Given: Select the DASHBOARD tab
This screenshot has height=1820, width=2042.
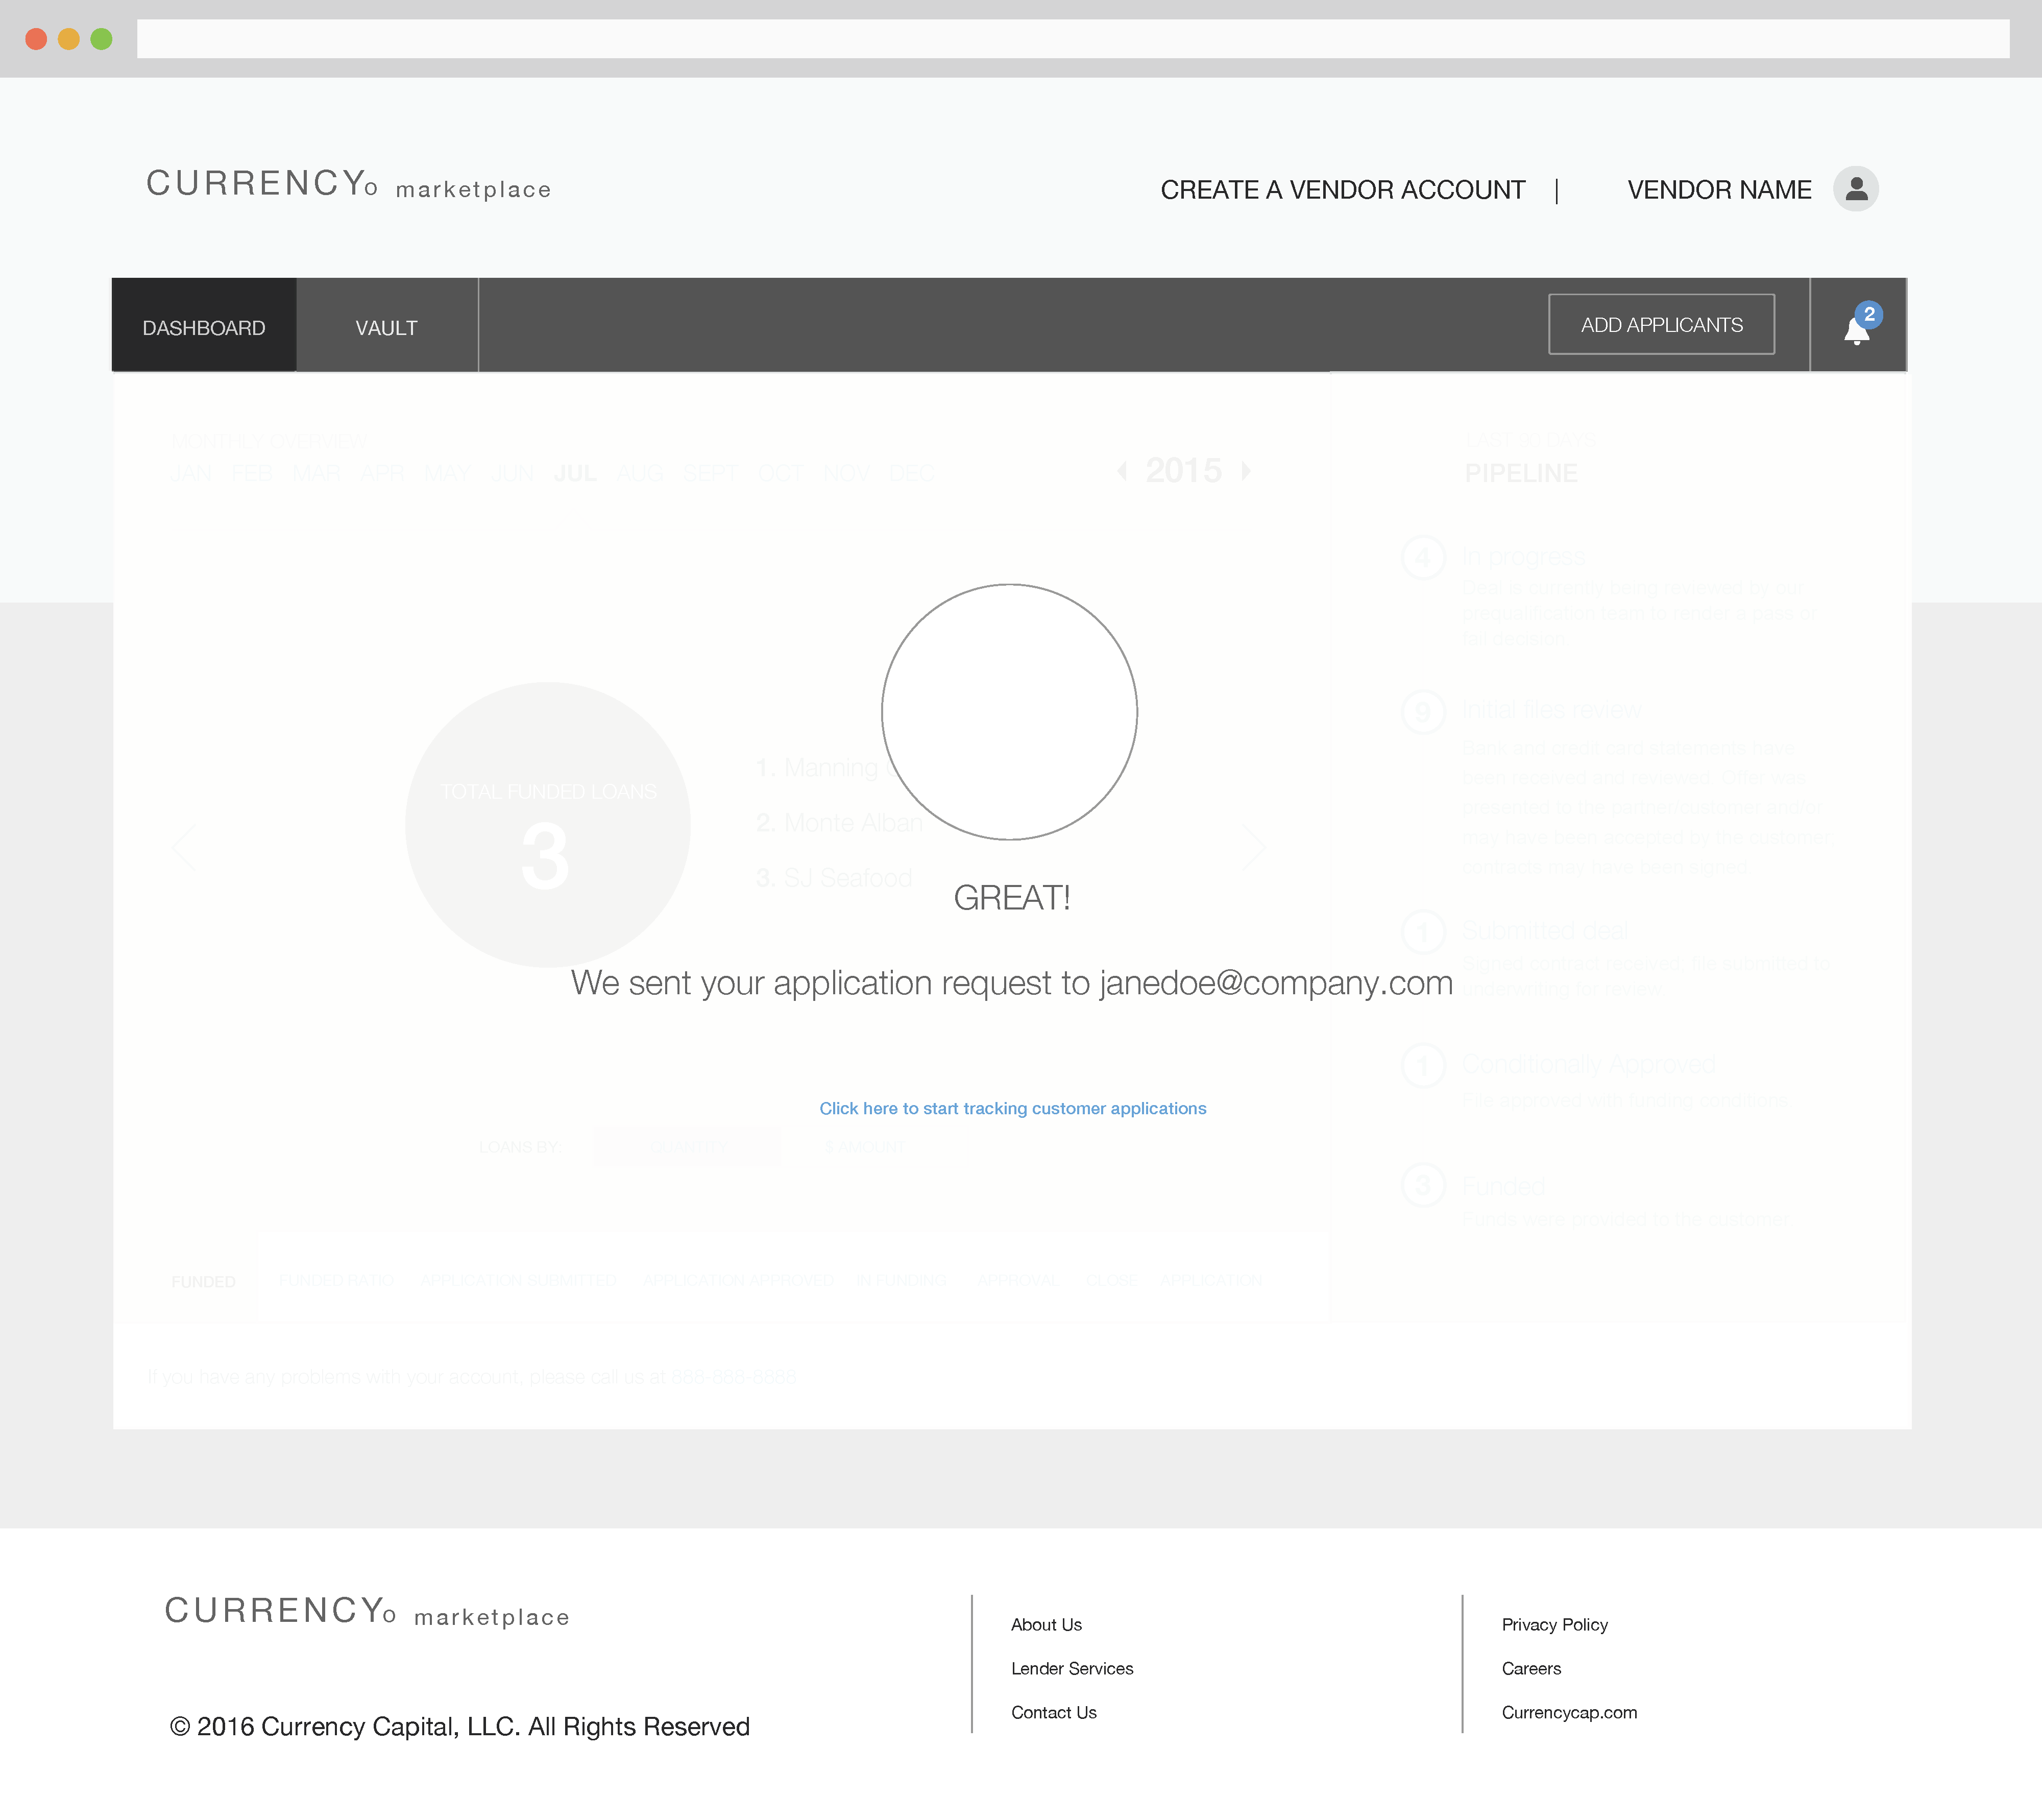Looking at the screenshot, I should click(204, 326).
